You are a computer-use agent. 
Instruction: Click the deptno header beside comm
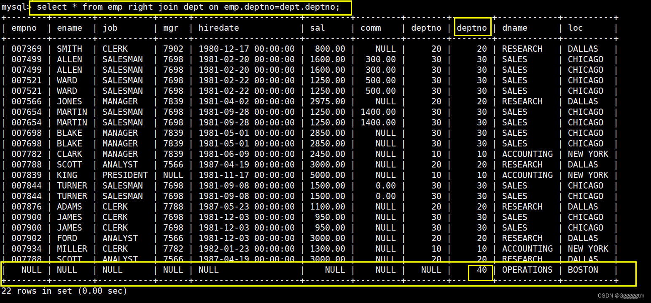426,28
